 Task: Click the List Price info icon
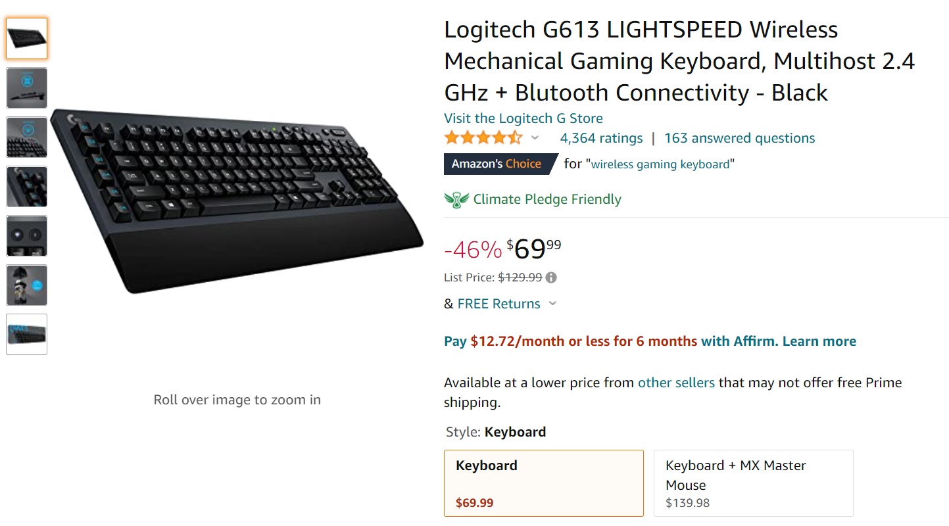(551, 277)
